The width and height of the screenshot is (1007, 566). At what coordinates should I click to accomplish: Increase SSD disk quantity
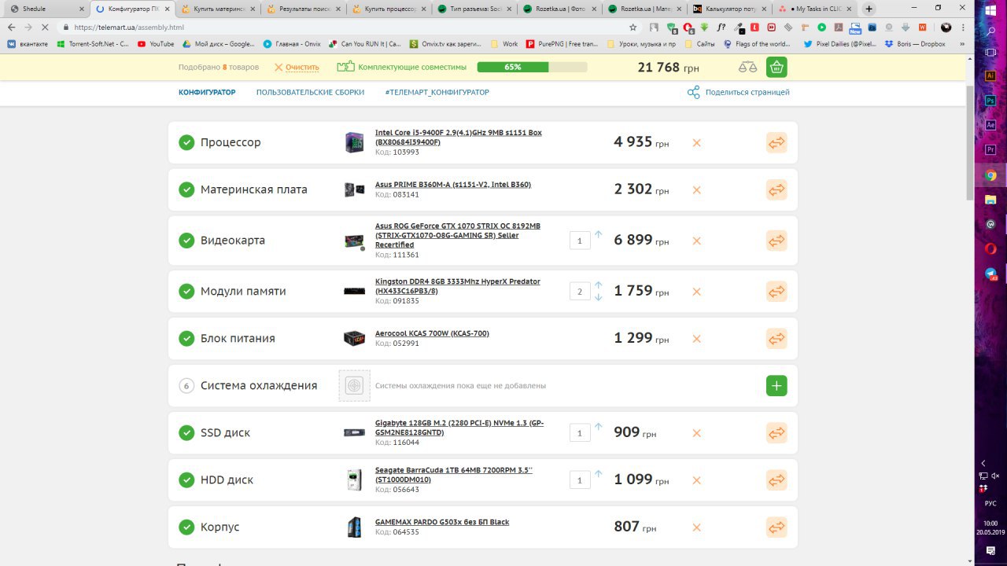coord(598,427)
